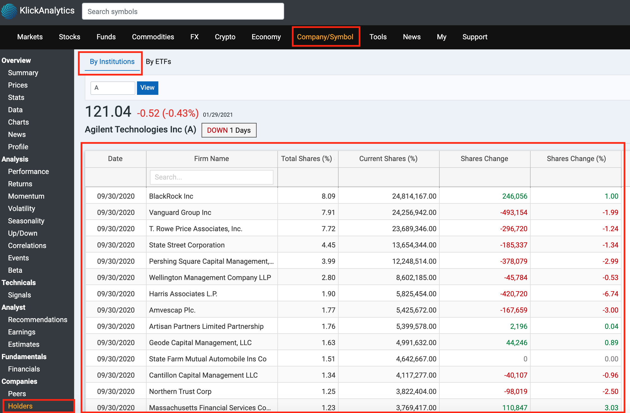The height and width of the screenshot is (413, 630).
Task: Focus the Search symbols field
Action: pos(183,12)
